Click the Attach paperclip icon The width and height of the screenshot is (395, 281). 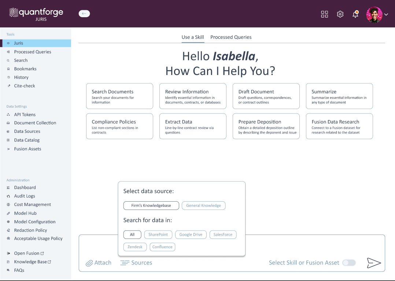pos(89,263)
